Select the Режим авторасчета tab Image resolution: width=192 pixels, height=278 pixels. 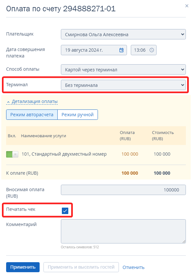(x=32, y=115)
